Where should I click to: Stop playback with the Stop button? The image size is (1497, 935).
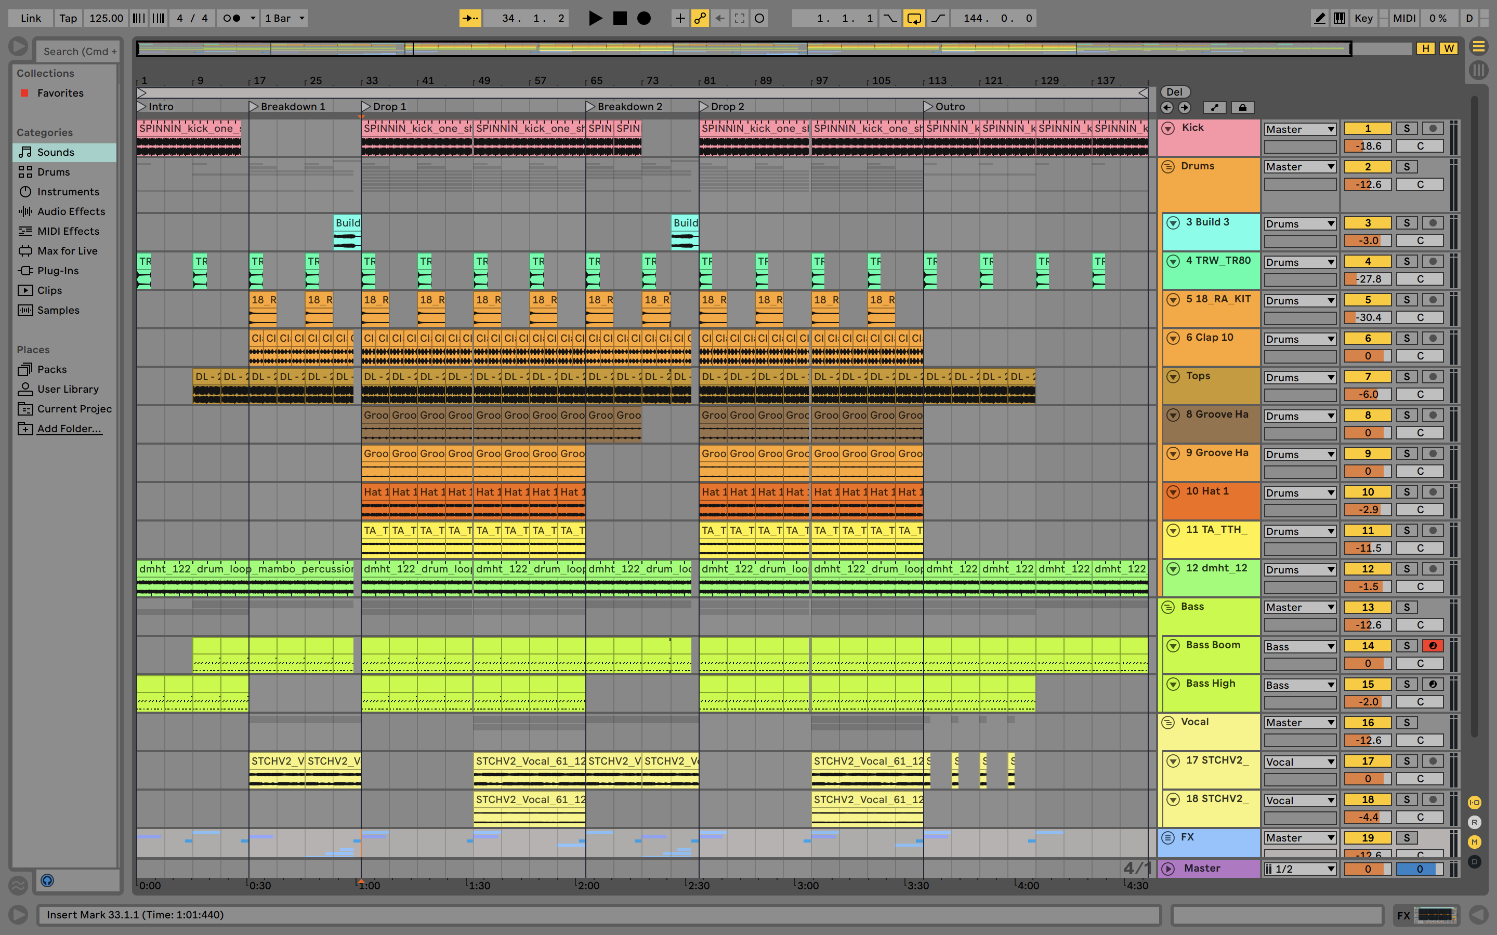(x=619, y=18)
